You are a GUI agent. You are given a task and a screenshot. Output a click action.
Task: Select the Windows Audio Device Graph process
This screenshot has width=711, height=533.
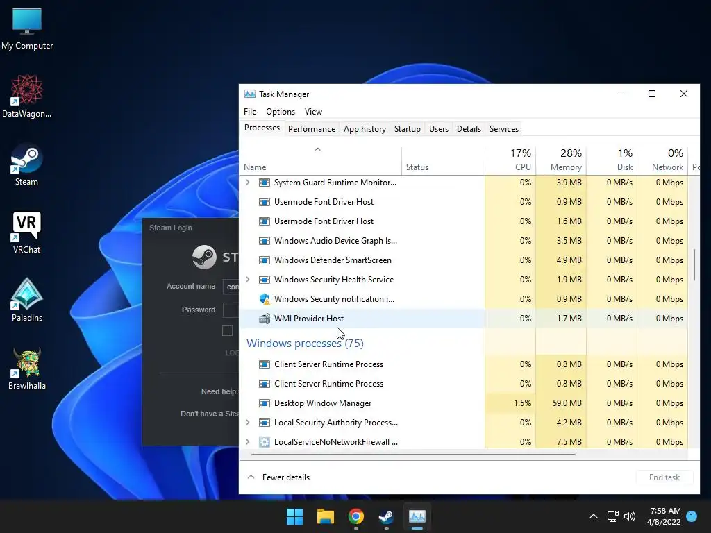click(362, 241)
